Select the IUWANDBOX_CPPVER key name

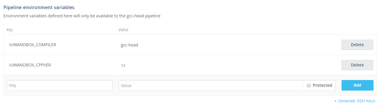point(30,65)
